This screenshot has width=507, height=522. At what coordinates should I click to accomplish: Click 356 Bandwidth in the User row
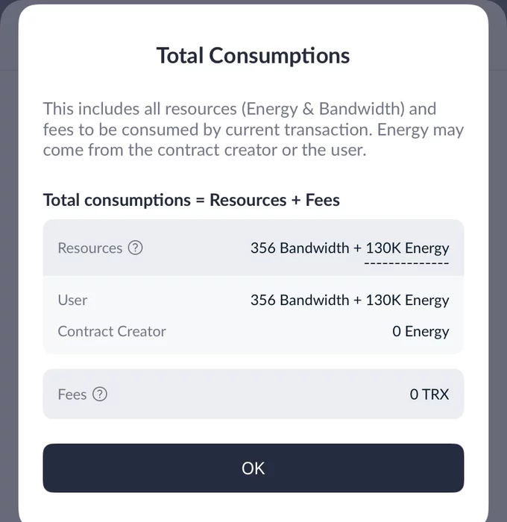pyautogui.click(x=300, y=301)
